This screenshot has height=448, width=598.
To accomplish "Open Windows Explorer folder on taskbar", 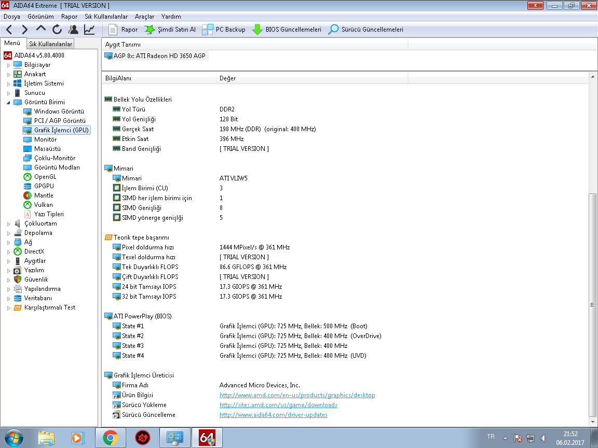I will [46, 438].
